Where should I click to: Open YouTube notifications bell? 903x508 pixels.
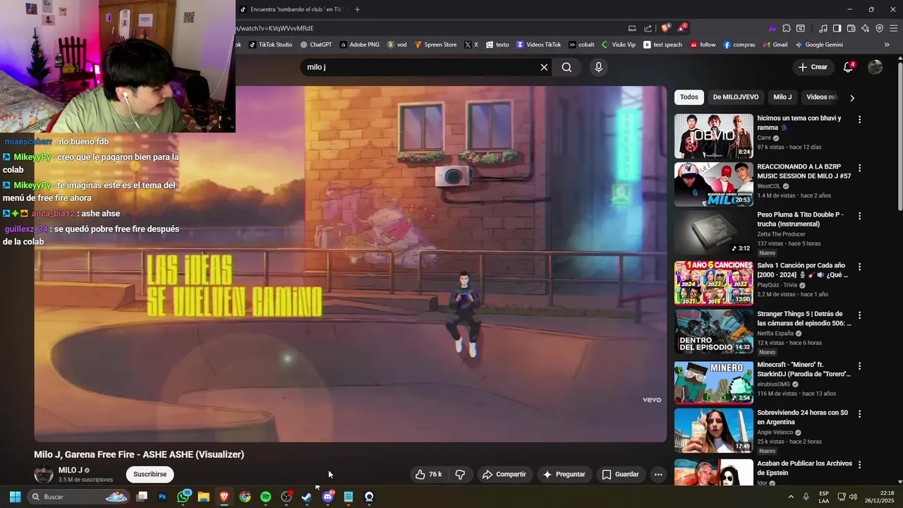point(849,67)
